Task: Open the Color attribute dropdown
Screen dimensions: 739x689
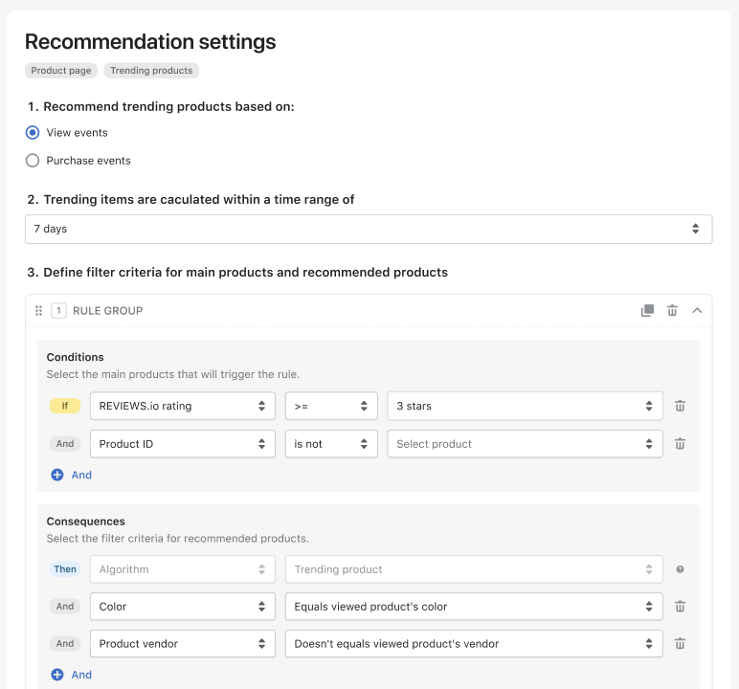Action: (x=183, y=607)
